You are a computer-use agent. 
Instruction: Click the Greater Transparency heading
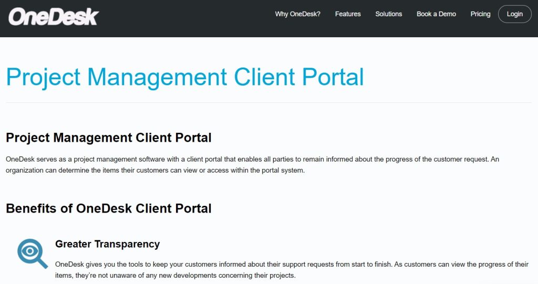107,244
